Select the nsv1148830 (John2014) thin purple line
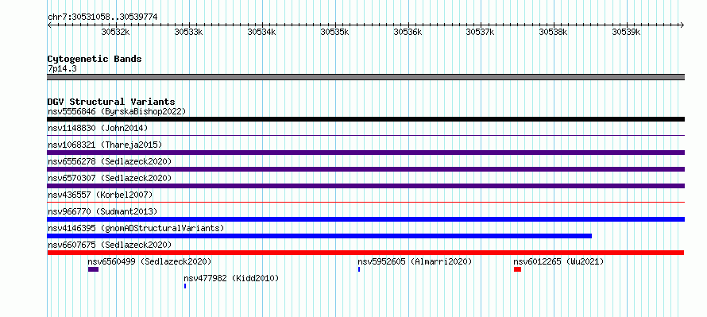 tap(365, 135)
